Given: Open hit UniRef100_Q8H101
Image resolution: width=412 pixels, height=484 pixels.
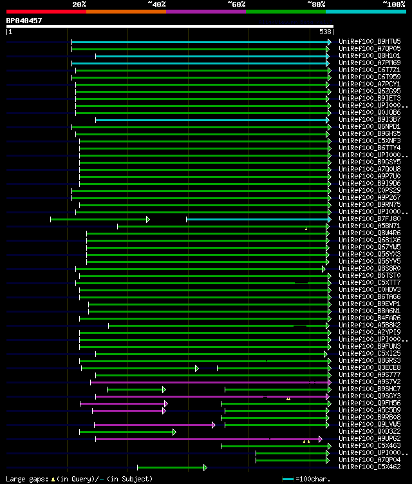Looking at the screenshot, I should (370, 56).
